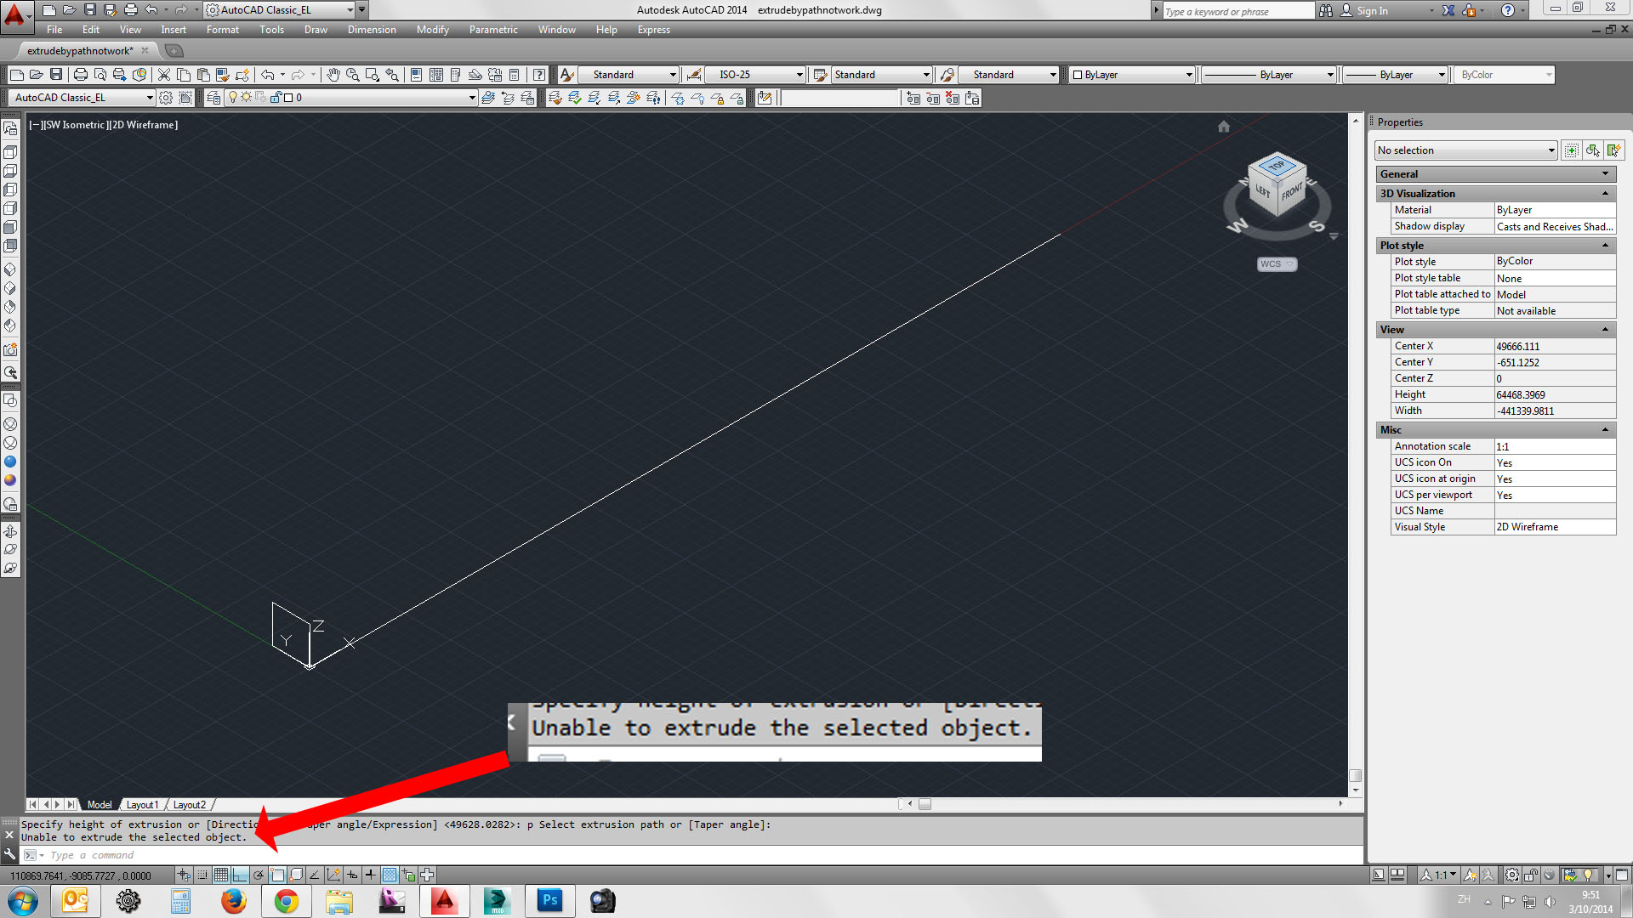Open Layer Properties Manager icon
The height and width of the screenshot is (918, 1633).
click(213, 98)
